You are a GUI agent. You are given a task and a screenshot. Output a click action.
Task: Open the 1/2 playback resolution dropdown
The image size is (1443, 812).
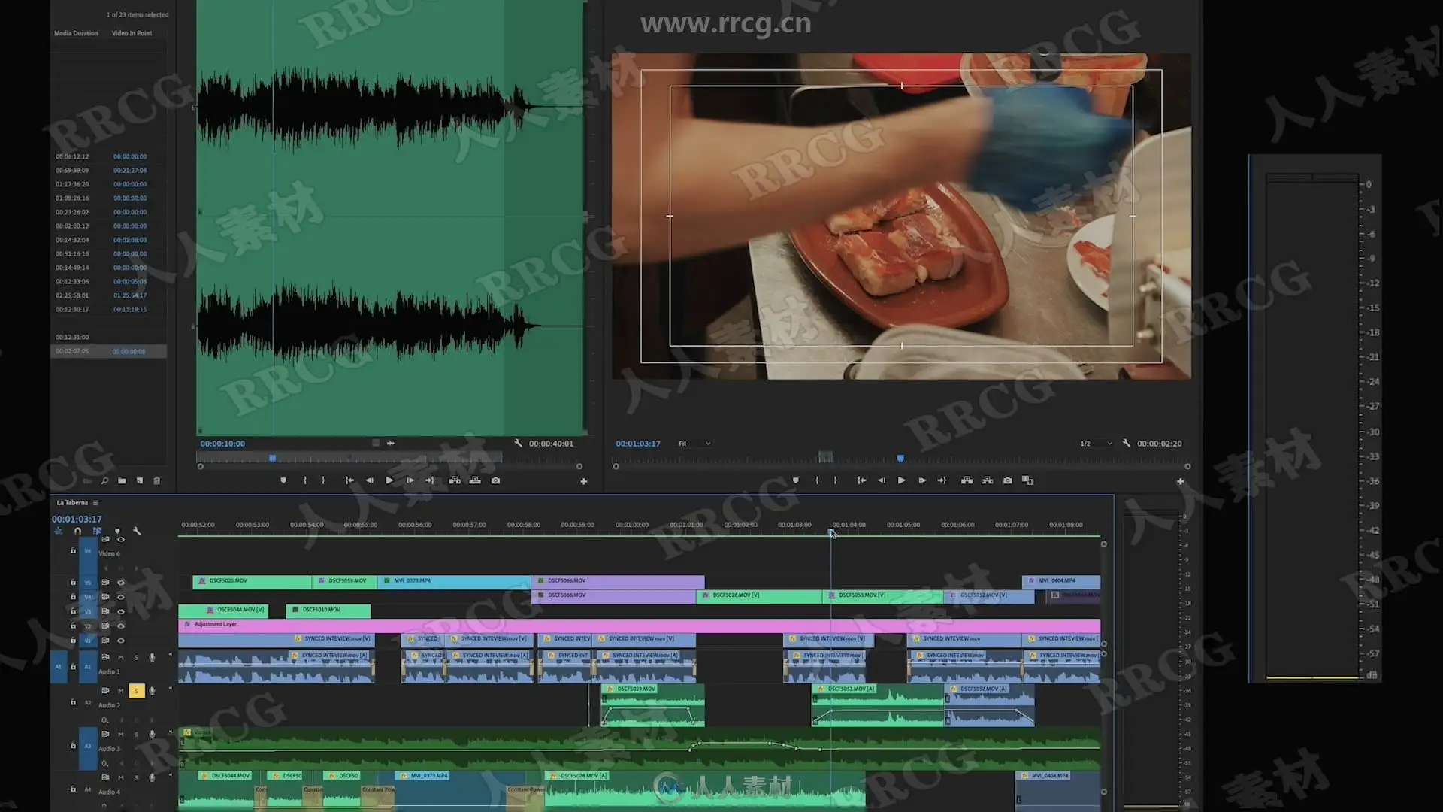pyautogui.click(x=1096, y=444)
